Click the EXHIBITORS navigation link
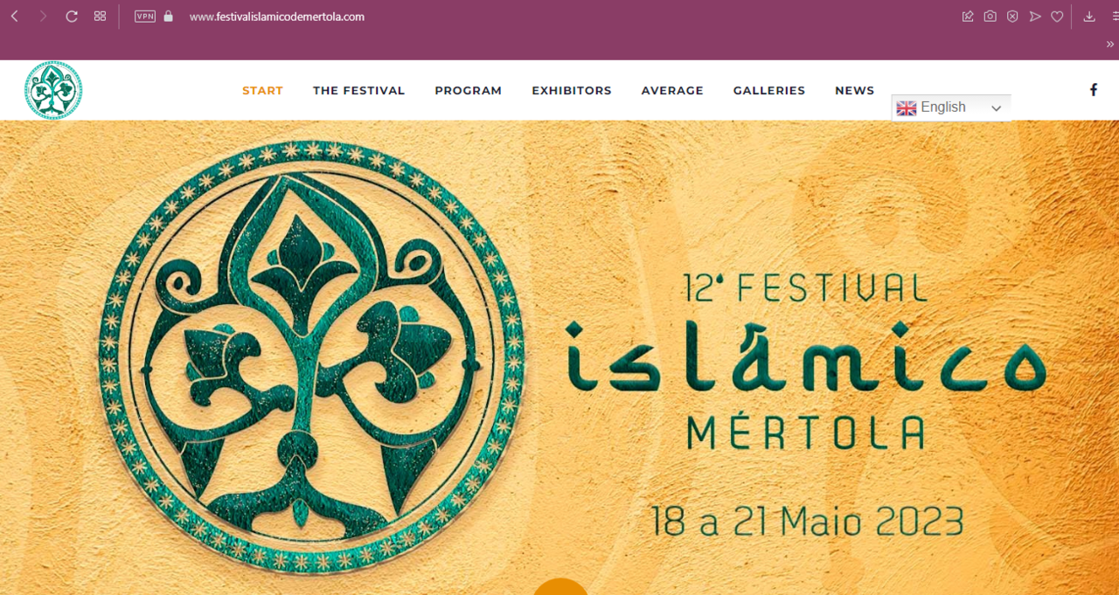This screenshot has height=595, width=1119. pos(572,90)
